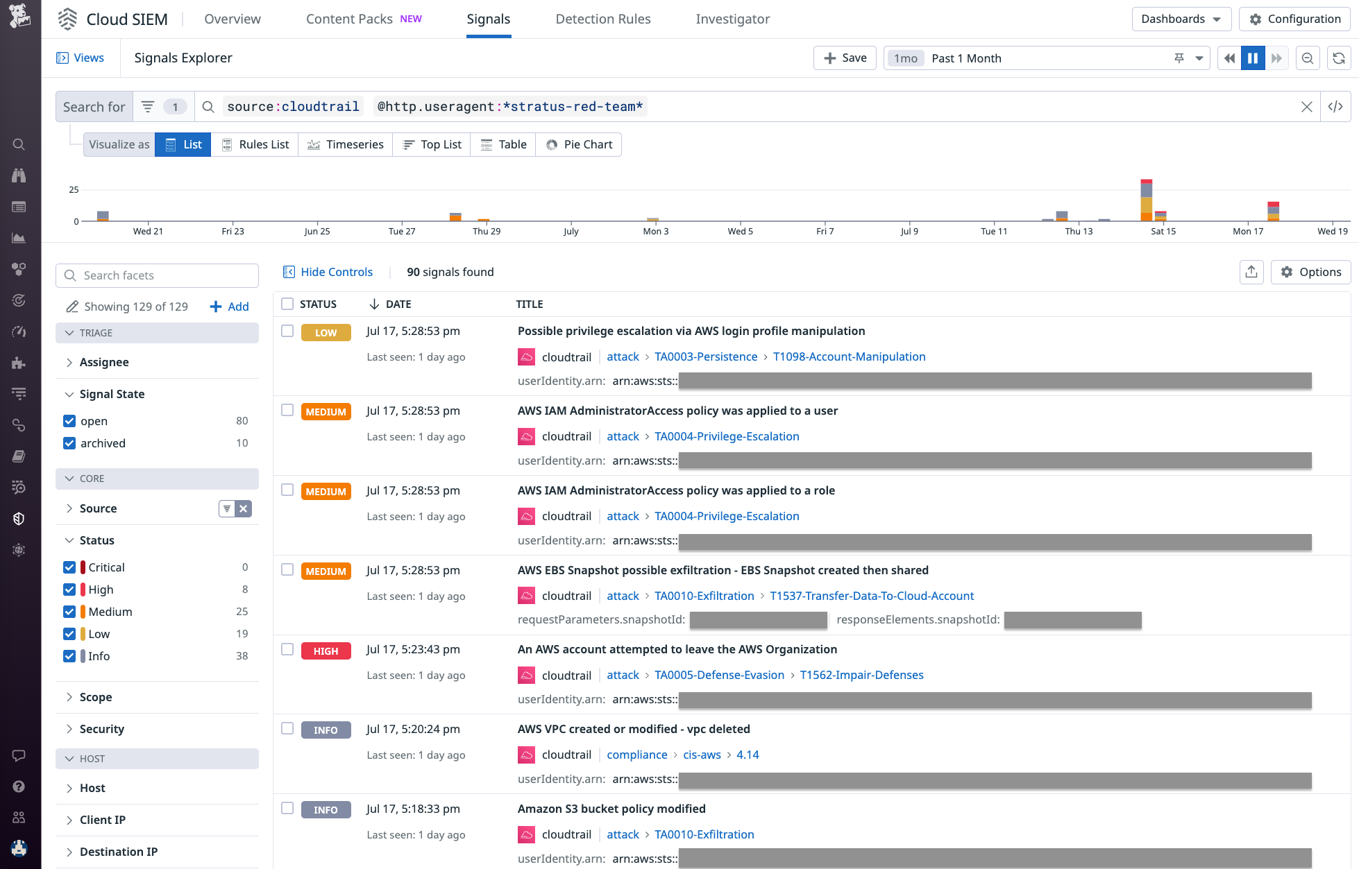Switch visualization to Pie Chart
This screenshot has width=1359, height=869.
click(579, 144)
